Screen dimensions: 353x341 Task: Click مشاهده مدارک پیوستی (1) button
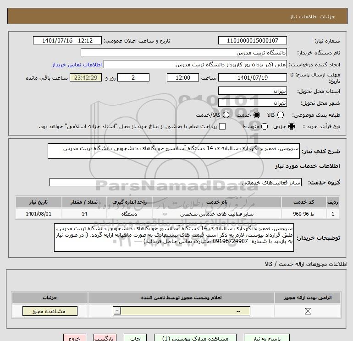(x=195, y=338)
